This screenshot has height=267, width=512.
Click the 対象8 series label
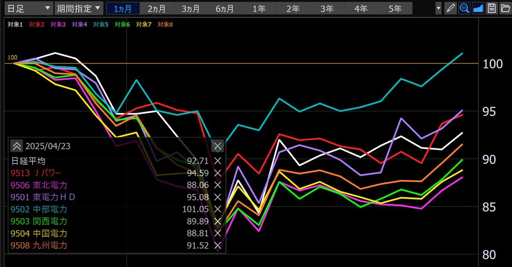click(165, 24)
